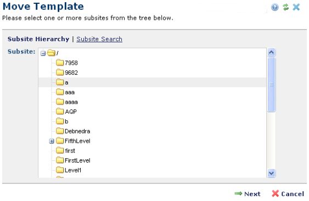This screenshot has width=309, height=201.
Task: Click the Next button
Action: (x=248, y=194)
